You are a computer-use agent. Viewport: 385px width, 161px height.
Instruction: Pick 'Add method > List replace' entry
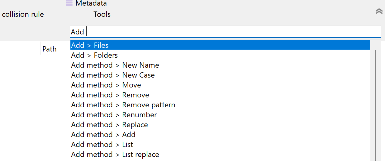[115, 154]
